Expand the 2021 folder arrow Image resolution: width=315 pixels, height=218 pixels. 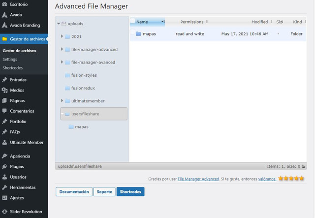pos(62,36)
